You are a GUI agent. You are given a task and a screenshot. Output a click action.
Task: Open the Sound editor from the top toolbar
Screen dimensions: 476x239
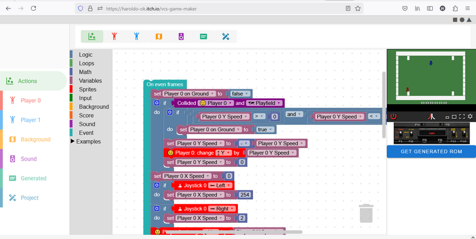click(x=181, y=37)
